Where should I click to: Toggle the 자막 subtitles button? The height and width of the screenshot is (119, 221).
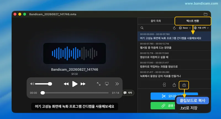tap(128, 93)
